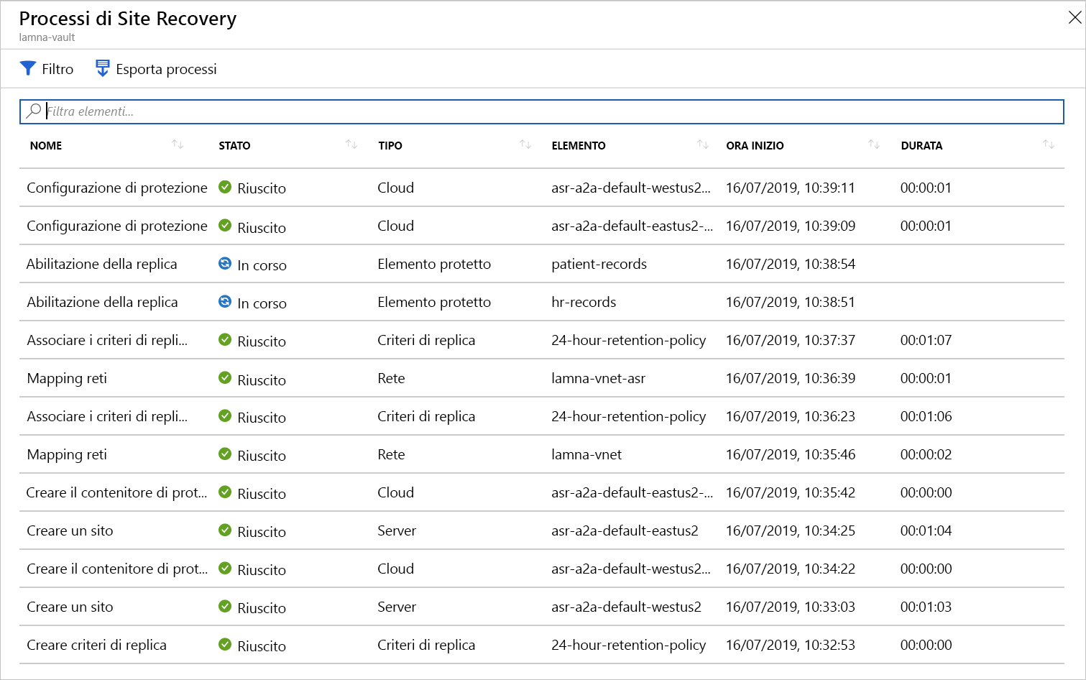Click the ORA INIZIO column header

[755, 145]
